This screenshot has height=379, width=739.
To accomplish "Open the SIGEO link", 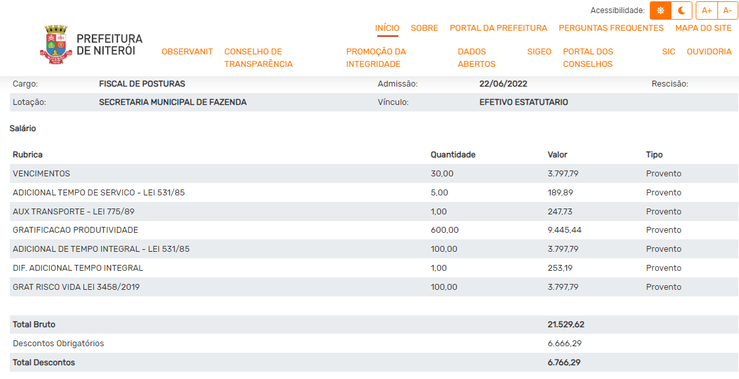I will click(x=539, y=52).
